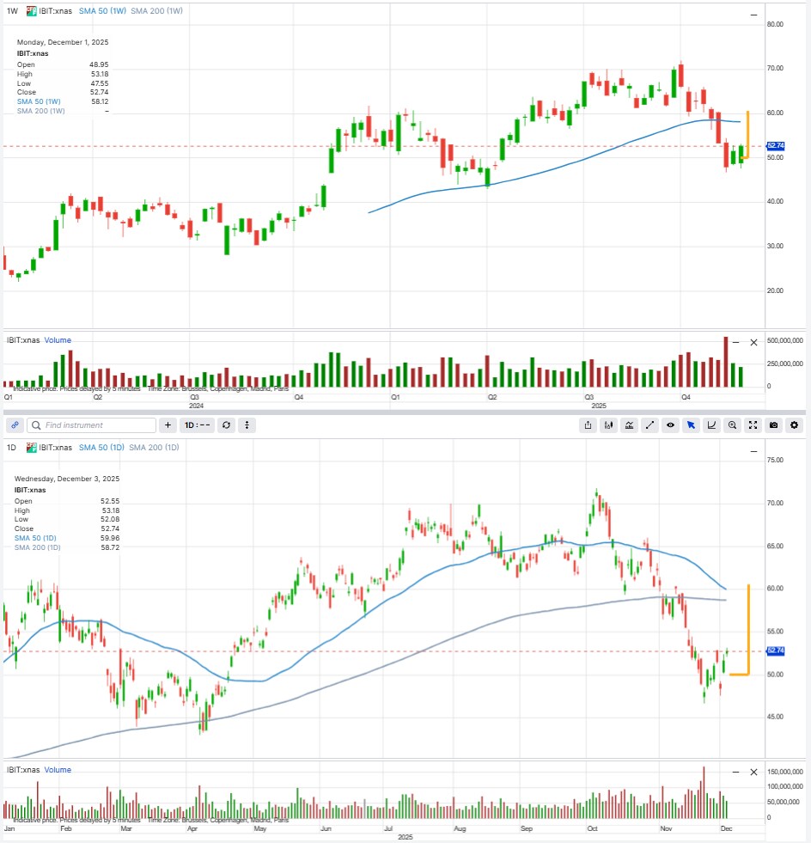Viewport: 811px width, 843px height.
Task: Click the Volume label under the daily chart
Action: point(57,770)
